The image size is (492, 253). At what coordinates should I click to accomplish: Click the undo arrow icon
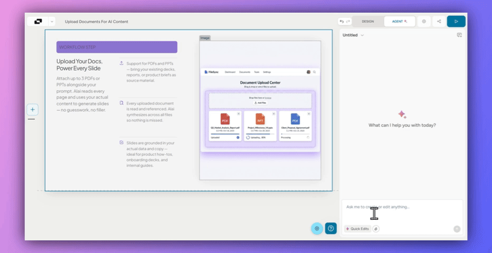pos(342,22)
